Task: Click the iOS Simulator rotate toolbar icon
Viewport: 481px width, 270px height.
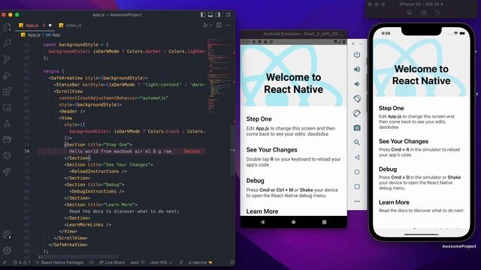Action: [437, 13]
